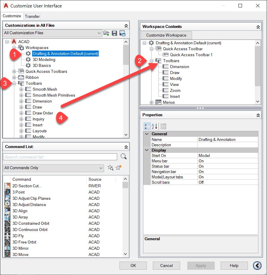This screenshot has width=267, height=275.
Task: Select Zoom toolbar in Workspace Contents
Action: click(175, 90)
